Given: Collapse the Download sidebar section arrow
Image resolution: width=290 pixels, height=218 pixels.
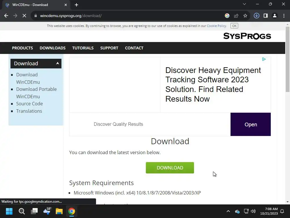Looking at the screenshot, I should [x=57, y=63].
